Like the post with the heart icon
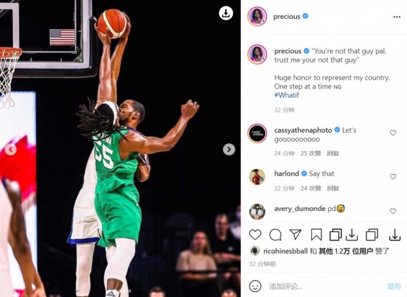Screen dimensions: 407x297 pyautogui.click(x=255, y=235)
